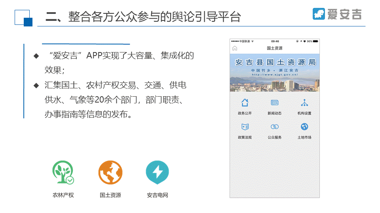Click the 政策法规 label
The image size is (380, 213).
click(245, 137)
